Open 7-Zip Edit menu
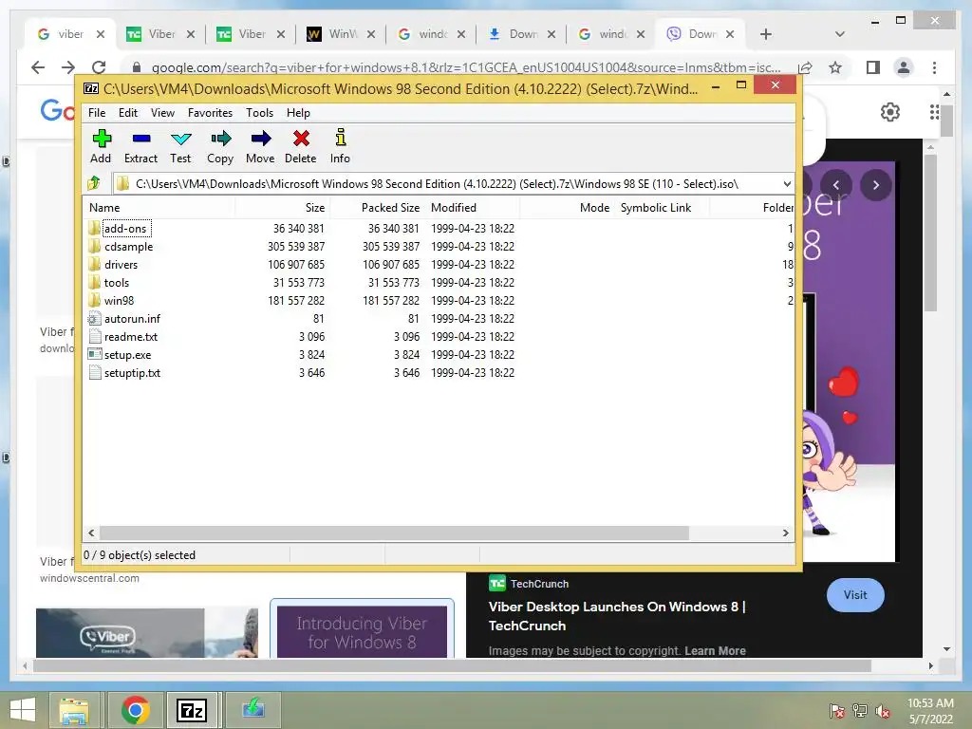This screenshot has height=729, width=972. coord(128,113)
